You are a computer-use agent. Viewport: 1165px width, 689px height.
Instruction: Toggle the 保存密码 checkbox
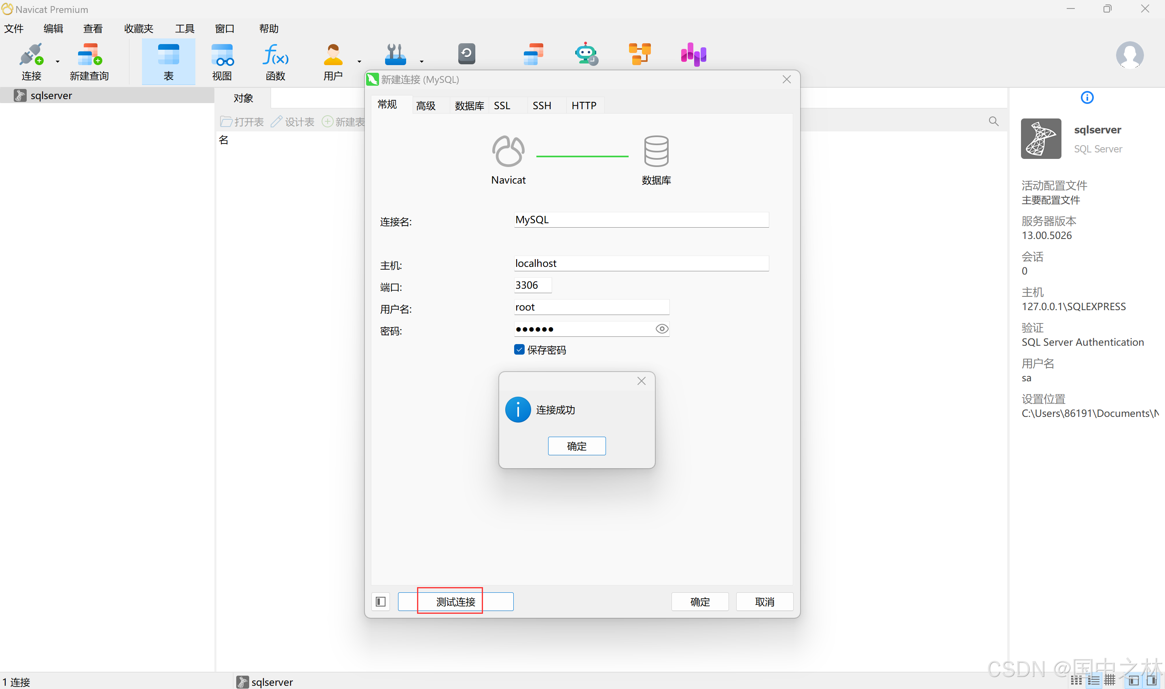(519, 350)
